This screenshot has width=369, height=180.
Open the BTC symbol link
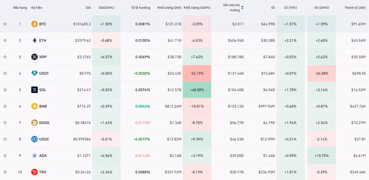(x=42, y=24)
